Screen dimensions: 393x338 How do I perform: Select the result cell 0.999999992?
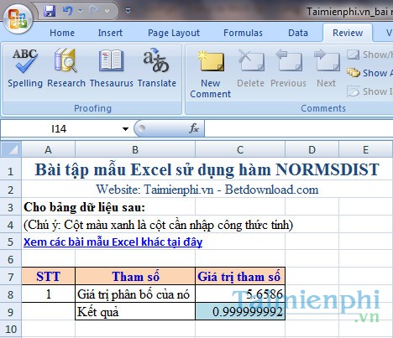[x=240, y=312]
